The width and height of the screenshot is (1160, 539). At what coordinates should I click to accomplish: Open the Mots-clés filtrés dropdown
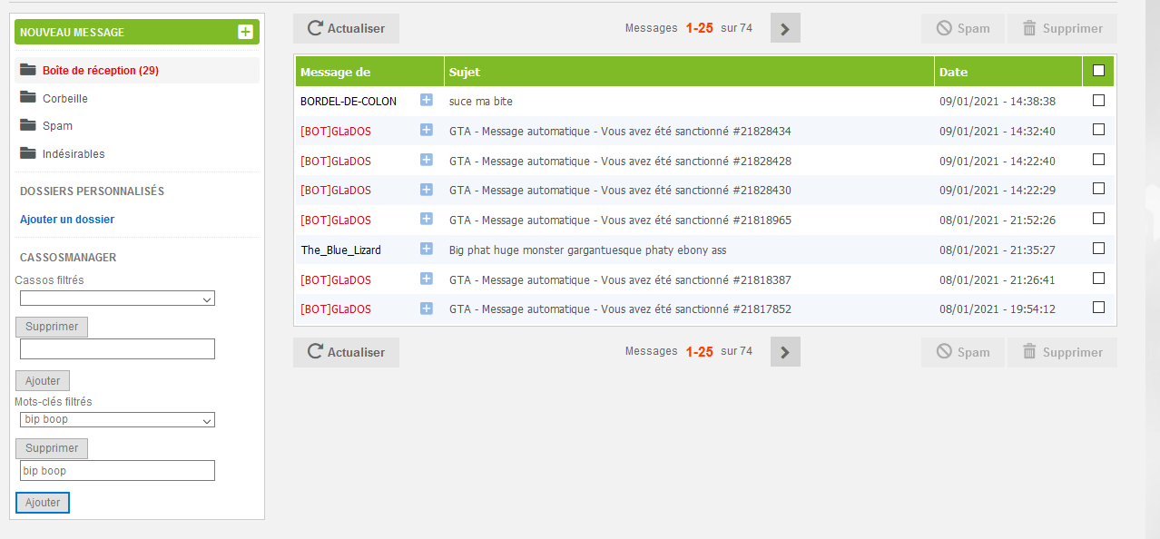click(117, 420)
